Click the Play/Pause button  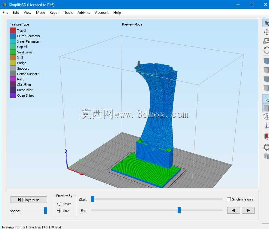(x=29, y=200)
